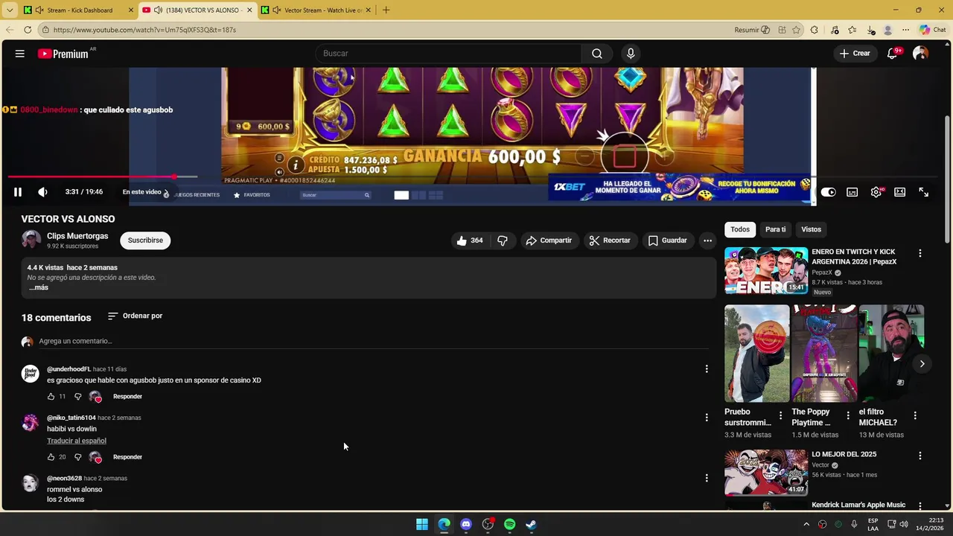Open a new browser tab
Screen dimensions: 953x536
click(x=386, y=10)
